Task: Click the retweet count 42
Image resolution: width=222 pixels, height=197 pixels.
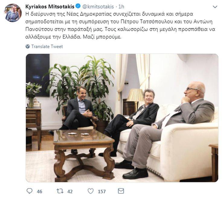Action: click(x=70, y=192)
